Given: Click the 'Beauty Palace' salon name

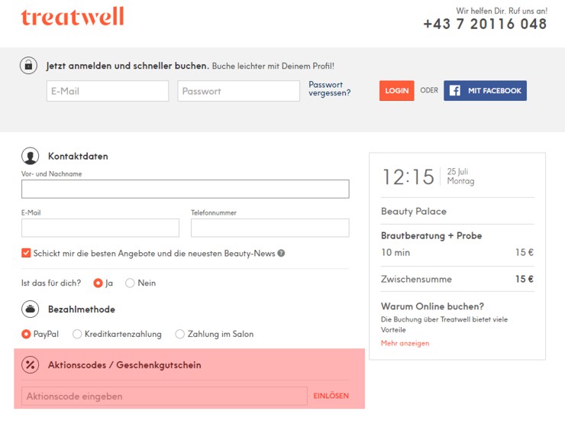Looking at the screenshot, I should pyautogui.click(x=414, y=212).
